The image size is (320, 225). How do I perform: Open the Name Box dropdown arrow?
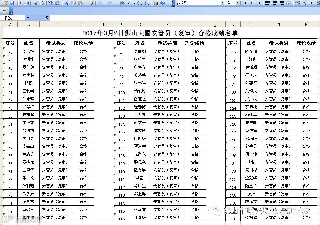pyautogui.click(x=28, y=18)
